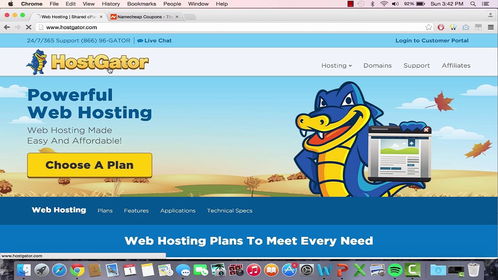Image resolution: width=498 pixels, height=280 pixels.
Task: Click the Powerful Web Hosting headline
Action: click(89, 104)
